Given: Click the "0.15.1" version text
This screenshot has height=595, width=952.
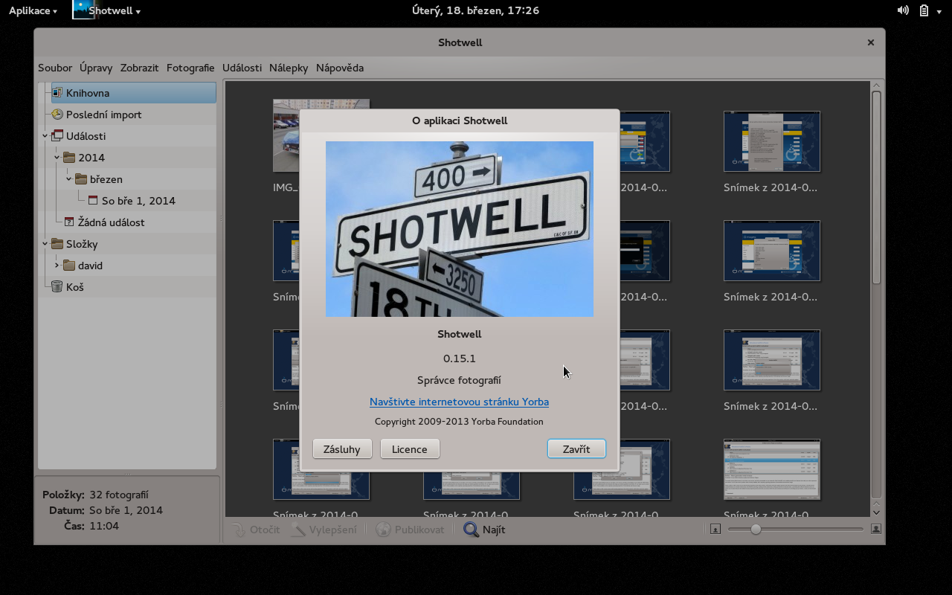Looking at the screenshot, I should (459, 358).
